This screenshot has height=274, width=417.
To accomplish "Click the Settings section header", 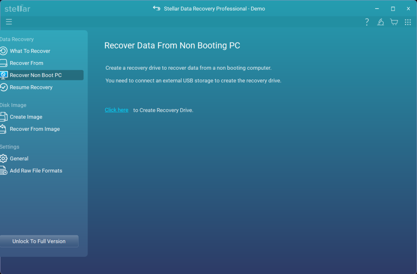I will 10,147.
